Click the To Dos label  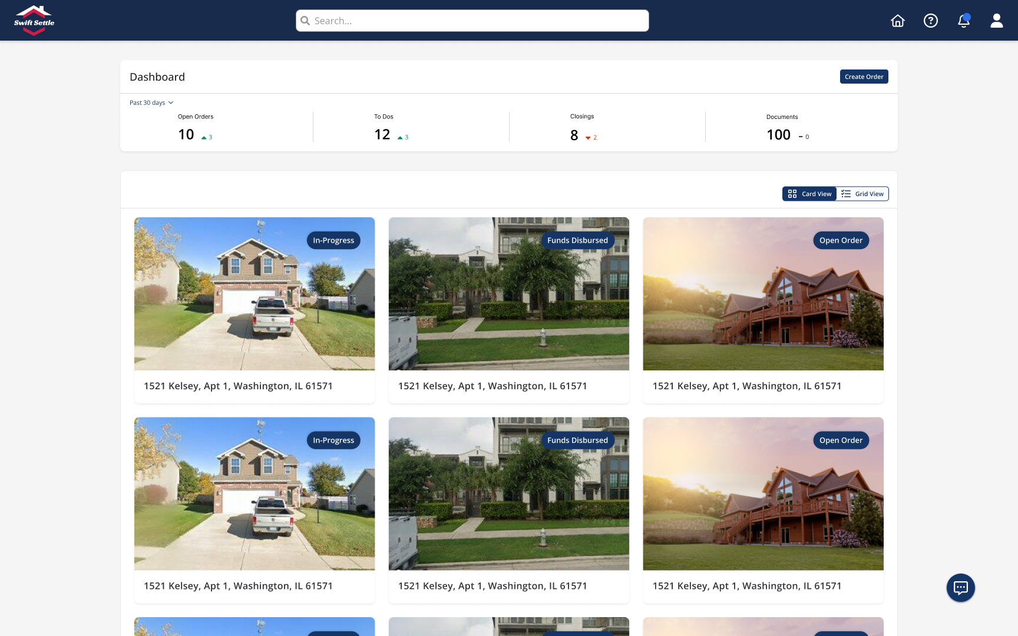pyautogui.click(x=384, y=117)
